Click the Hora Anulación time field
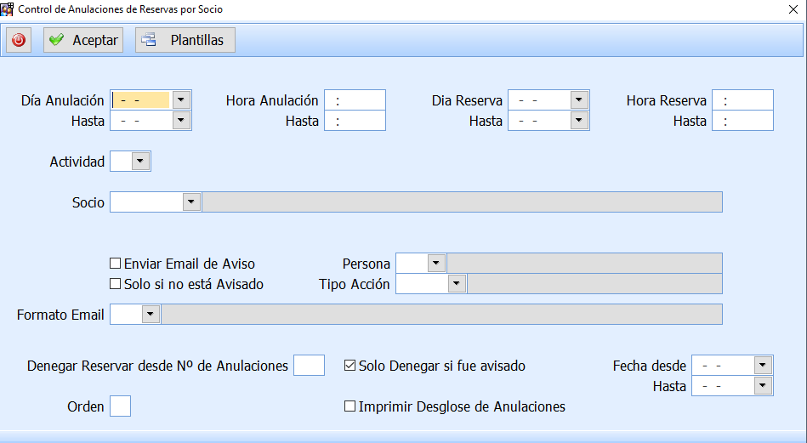The height and width of the screenshot is (443, 807). point(355,100)
